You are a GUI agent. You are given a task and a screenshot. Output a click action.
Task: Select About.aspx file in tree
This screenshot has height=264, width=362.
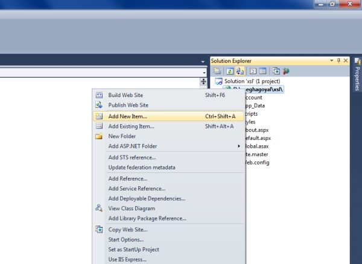257,130
